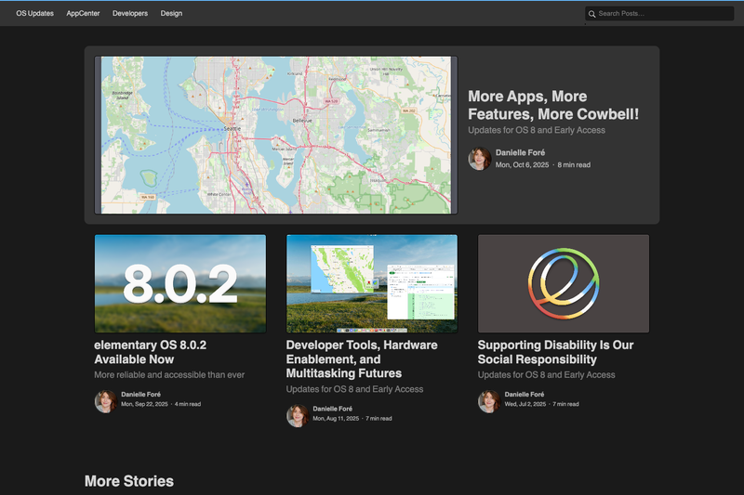This screenshot has height=495, width=744.
Task: Click Danielle Foré name under 8.0.2 post
Action: point(140,394)
